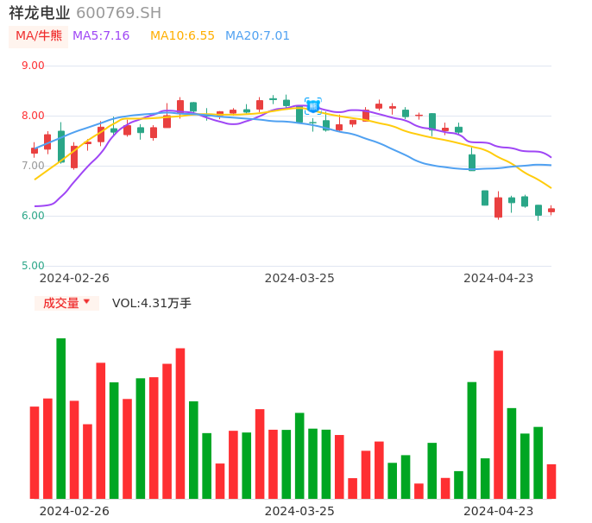Click the 祥龙电业 stock name
Image resolution: width=592 pixels, height=523 pixels.
[40, 13]
